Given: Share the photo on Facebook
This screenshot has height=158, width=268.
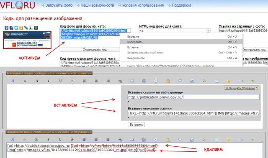Looking at the screenshot, I should click(x=11, y=28).
